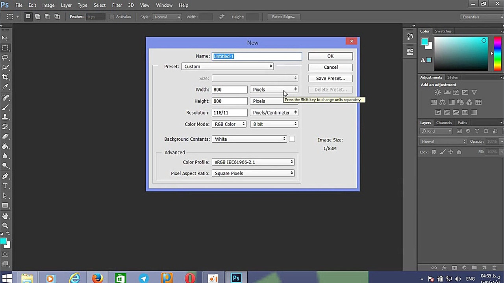Open the Filter menu

pos(117,5)
